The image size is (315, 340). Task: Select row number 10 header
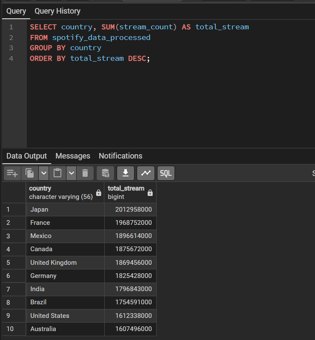point(14,329)
